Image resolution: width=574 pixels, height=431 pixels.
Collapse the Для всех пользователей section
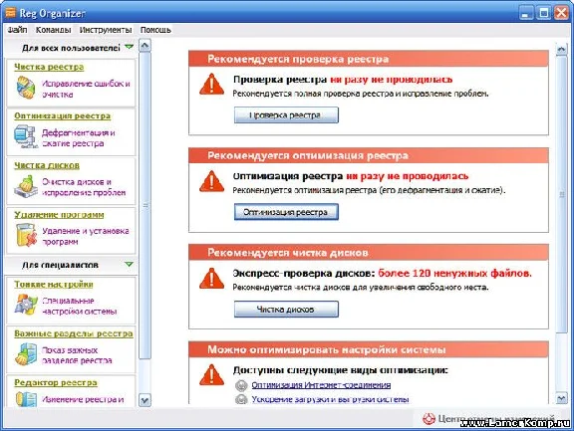tap(129, 47)
